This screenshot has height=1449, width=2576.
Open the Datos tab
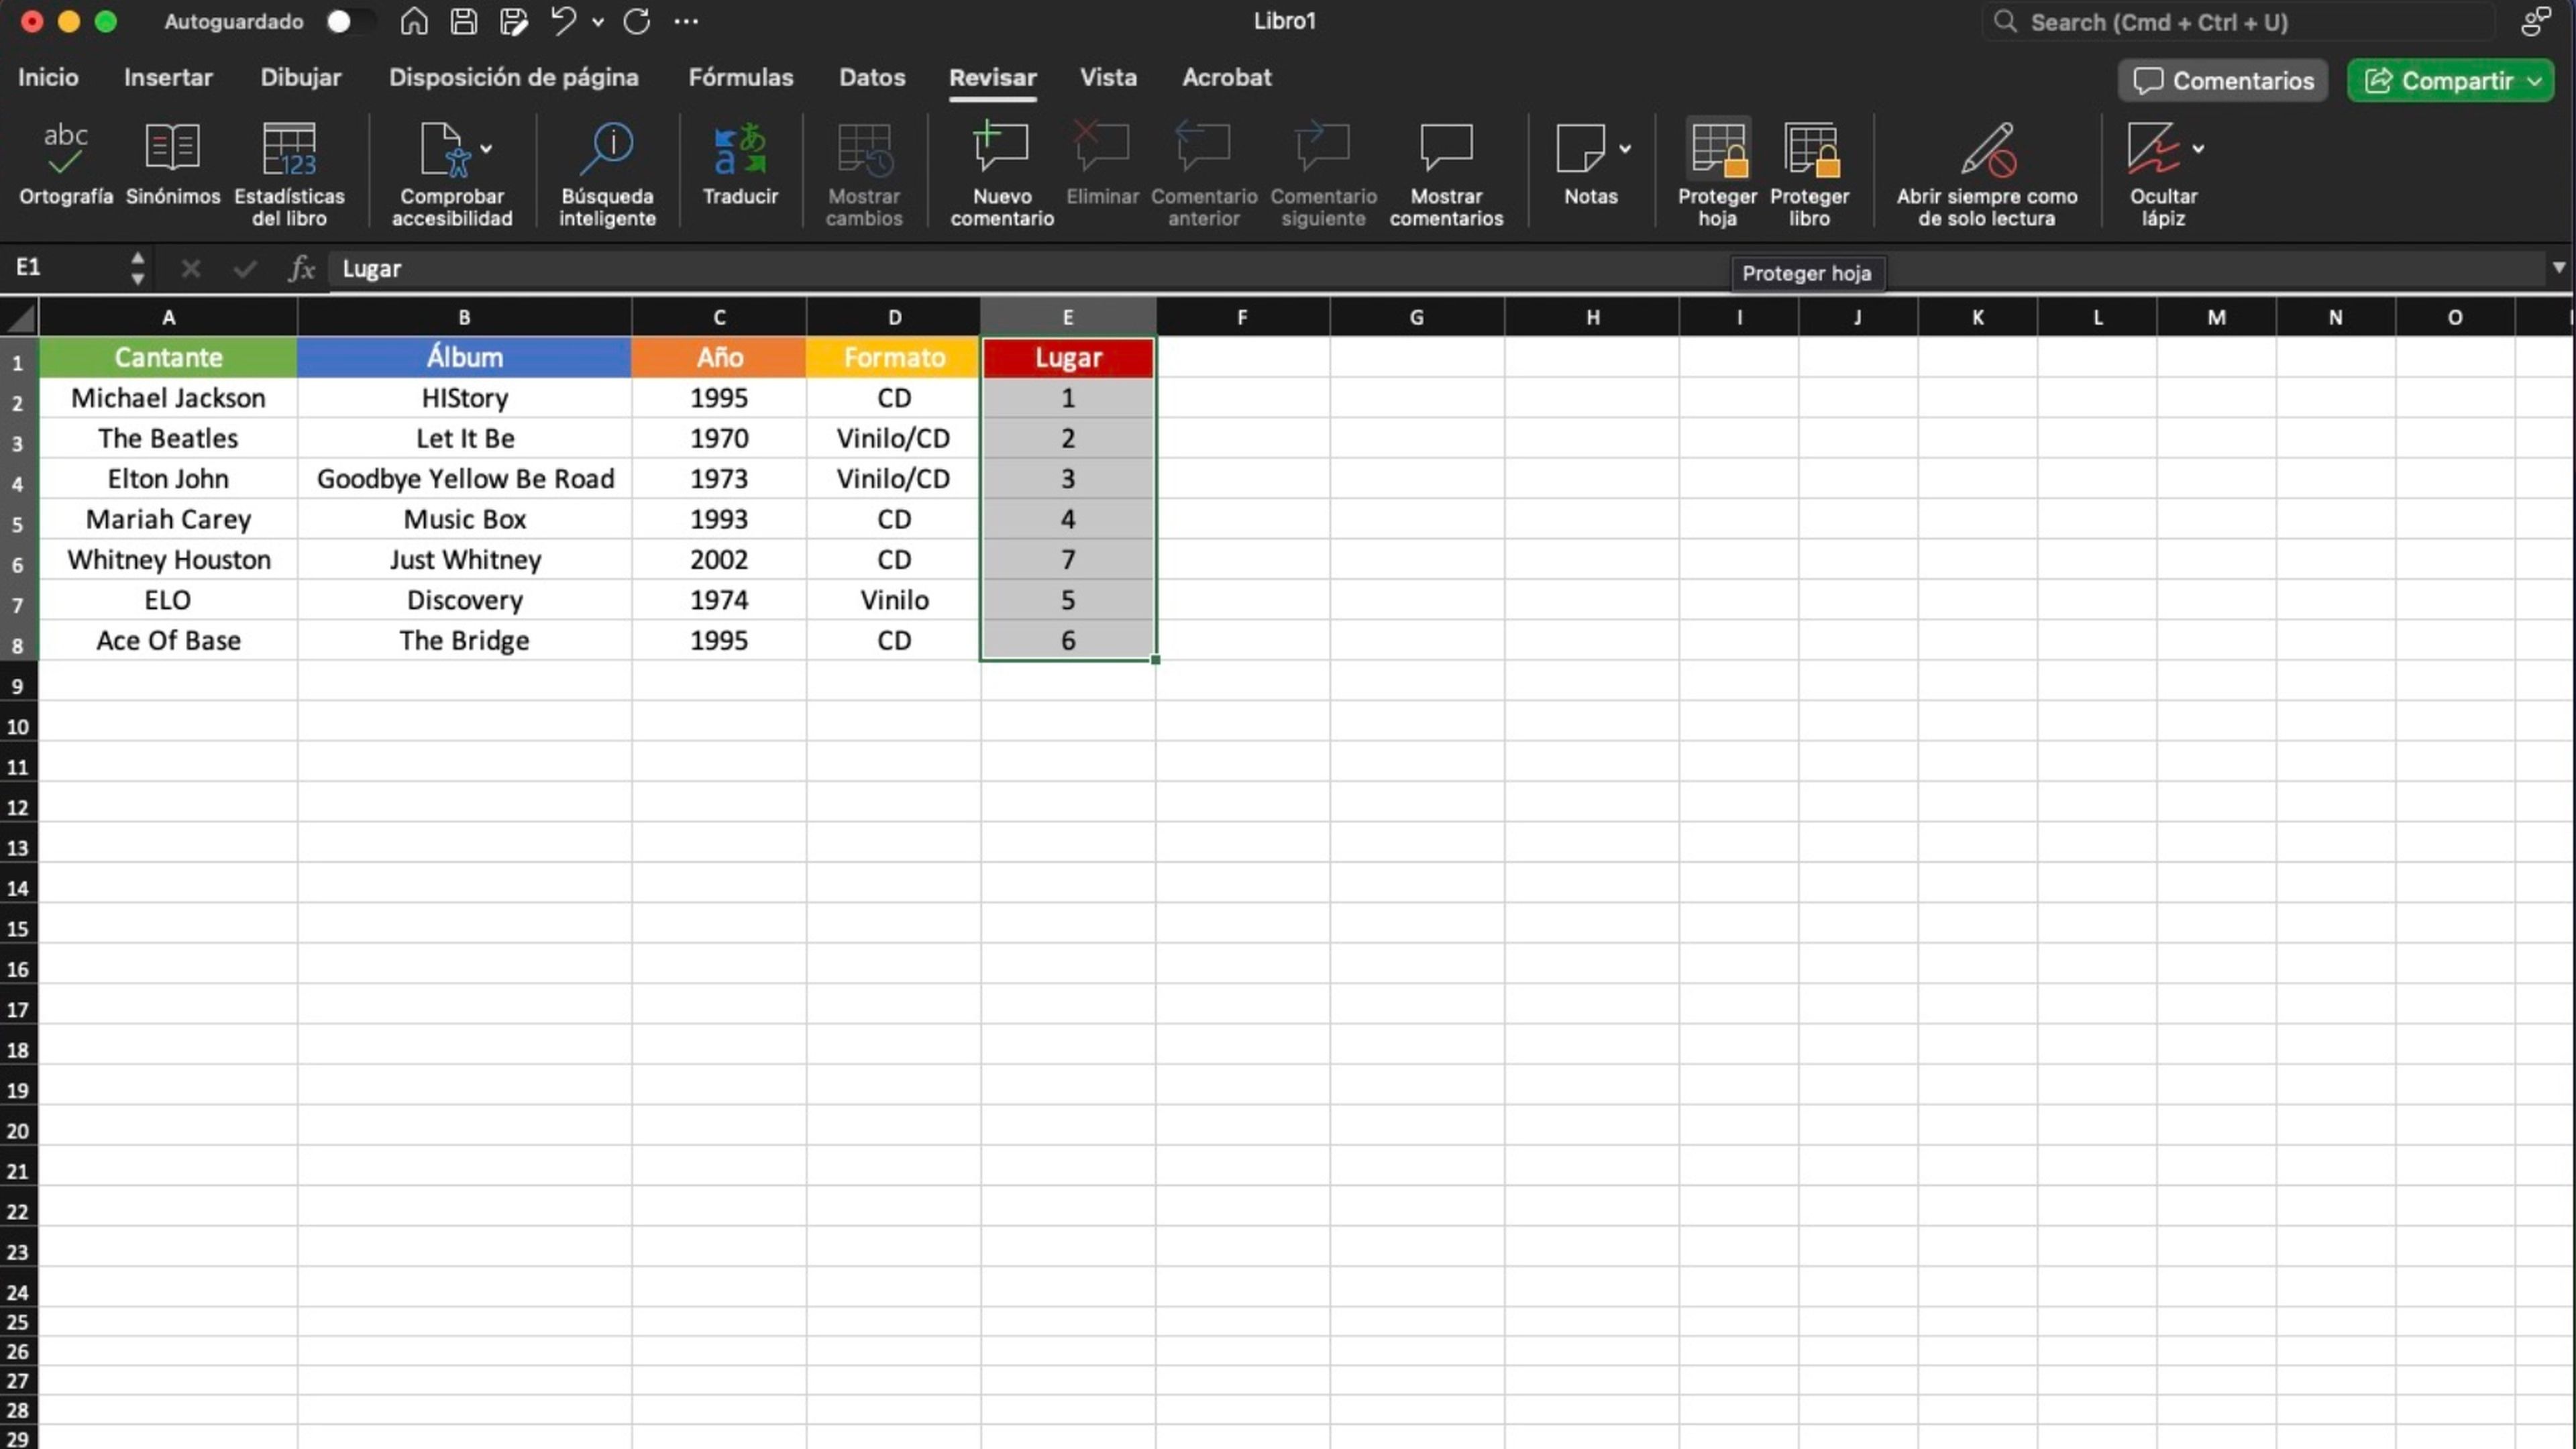click(872, 77)
